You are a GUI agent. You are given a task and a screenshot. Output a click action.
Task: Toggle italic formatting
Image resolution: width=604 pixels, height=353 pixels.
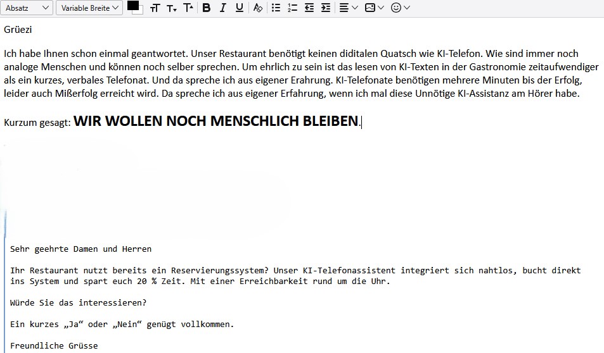(x=223, y=8)
